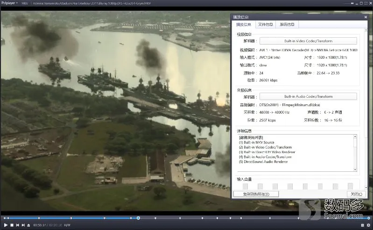Click the Built-in Video Codec/Transform button

click(x=308, y=41)
